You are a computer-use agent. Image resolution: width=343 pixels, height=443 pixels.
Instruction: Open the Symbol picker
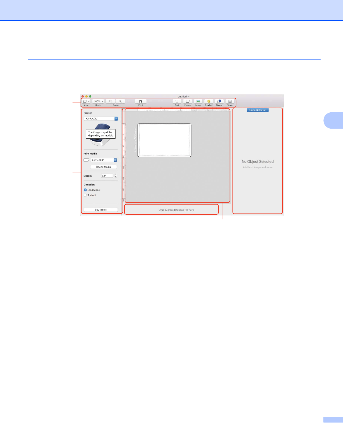(x=209, y=101)
